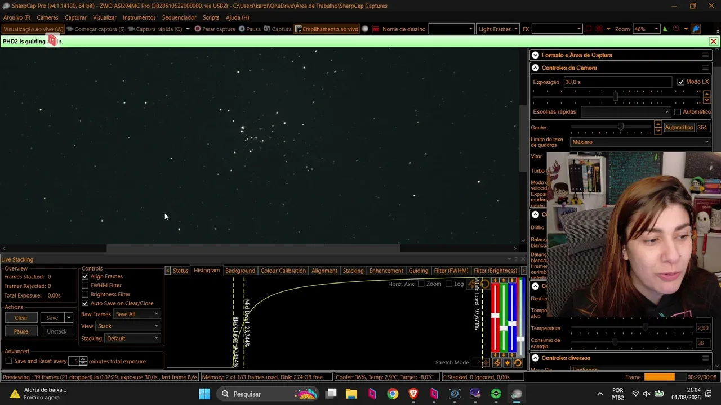Open the Stacking Default dropdown
The width and height of the screenshot is (721, 405).
(133, 339)
